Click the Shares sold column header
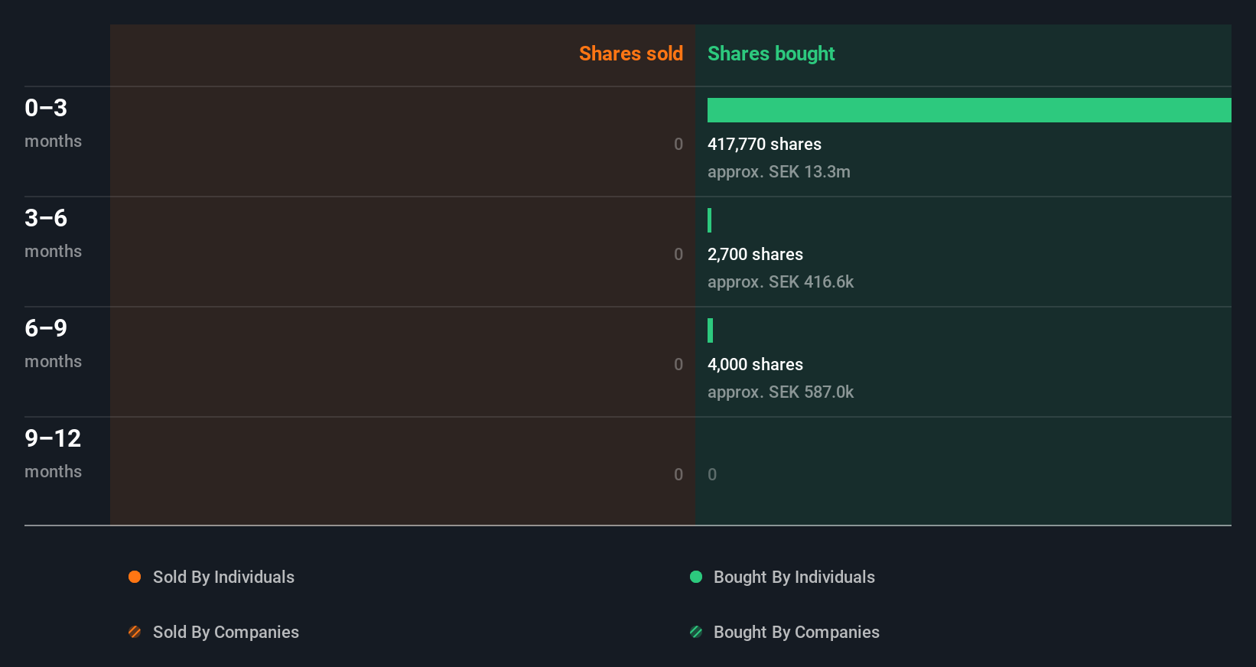 coord(631,54)
